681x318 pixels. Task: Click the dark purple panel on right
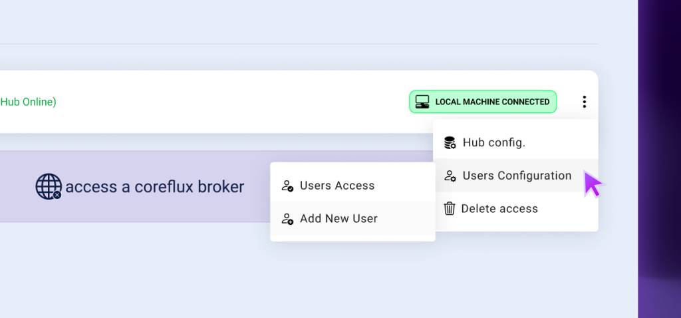point(658,160)
